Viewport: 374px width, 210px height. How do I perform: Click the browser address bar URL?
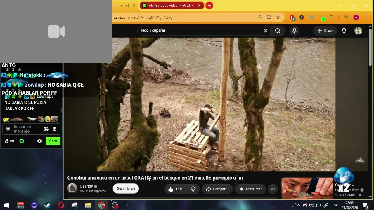coord(143,17)
